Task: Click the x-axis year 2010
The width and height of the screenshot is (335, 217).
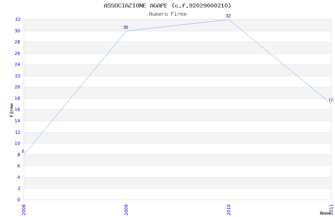Action: pyautogui.click(x=229, y=210)
